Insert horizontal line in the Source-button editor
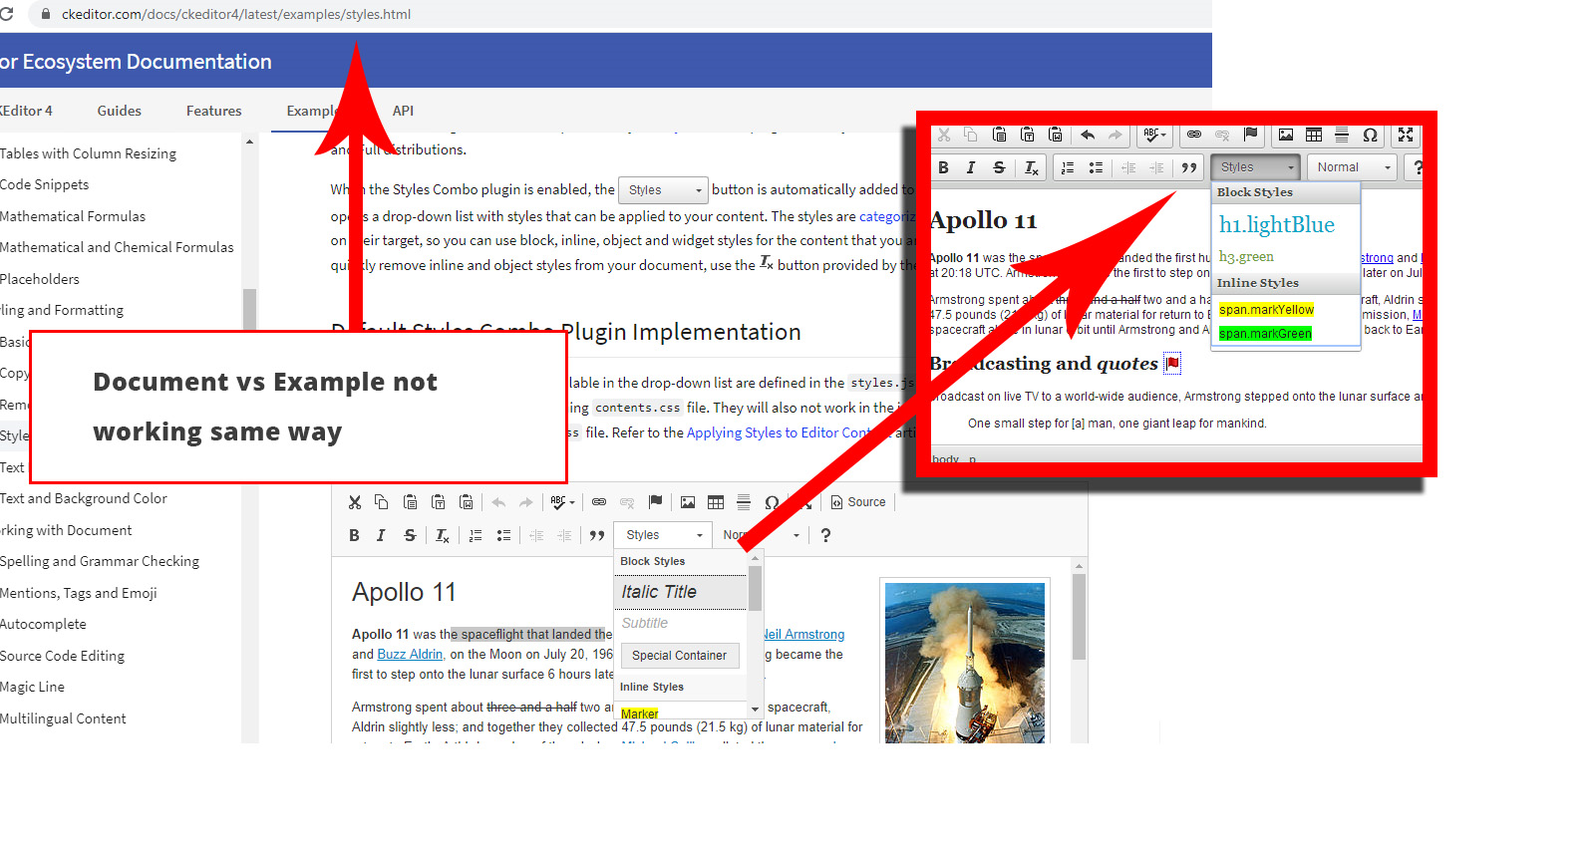The height and width of the screenshot is (857, 1595). click(744, 502)
